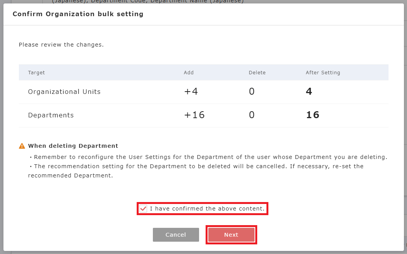Screen dimensions: 407x254
Task: Tick the confirmation checkbox box
Action: [x=143, y=209]
